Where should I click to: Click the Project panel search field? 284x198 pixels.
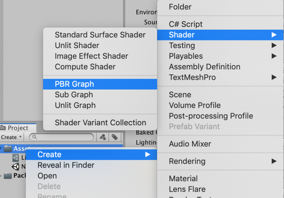tap(61, 137)
